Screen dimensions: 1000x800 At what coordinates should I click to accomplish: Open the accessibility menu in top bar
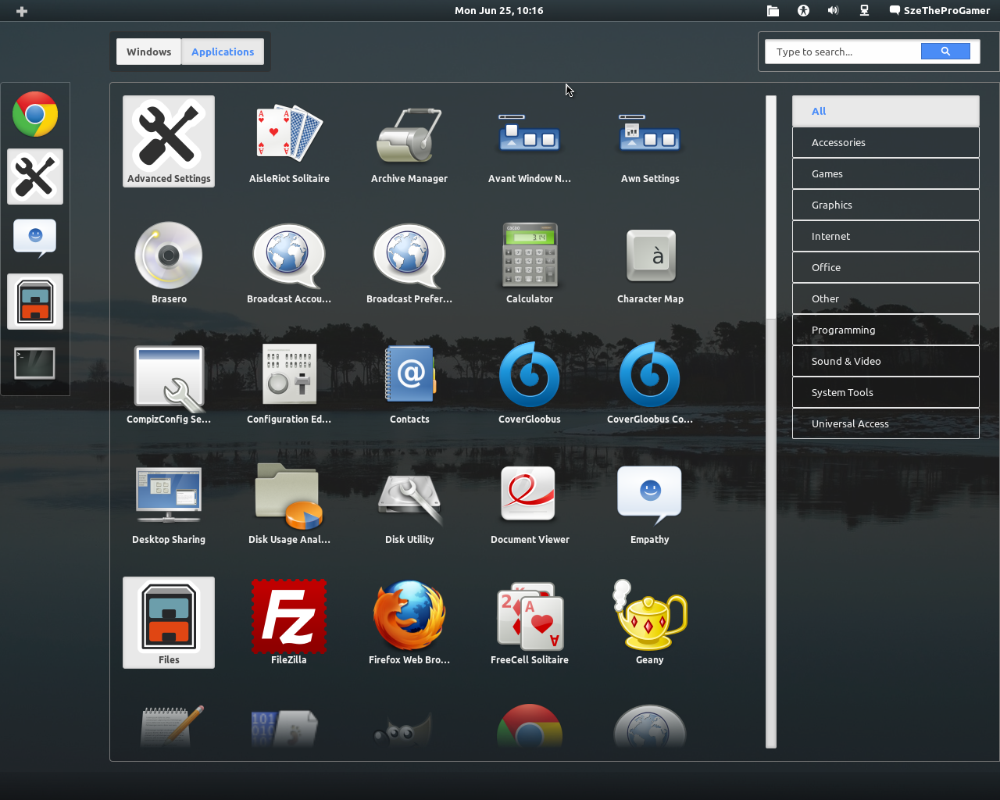[x=803, y=10]
